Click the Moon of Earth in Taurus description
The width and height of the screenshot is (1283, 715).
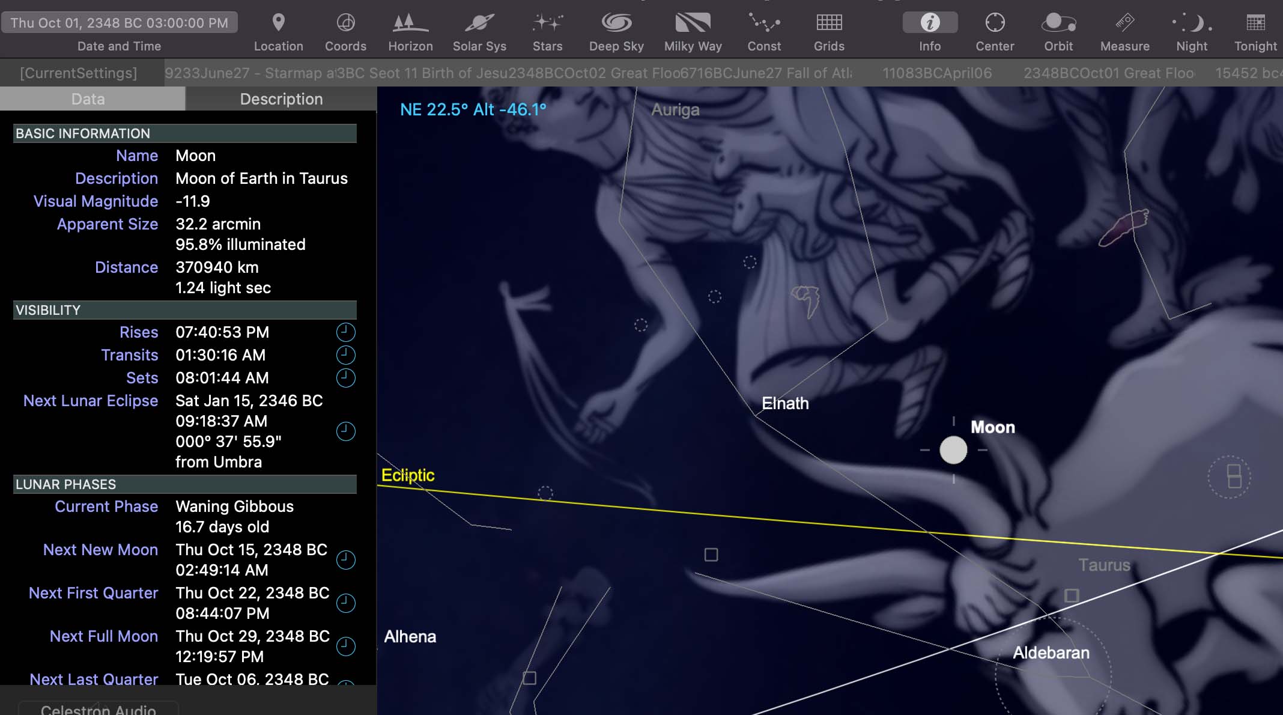point(261,178)
